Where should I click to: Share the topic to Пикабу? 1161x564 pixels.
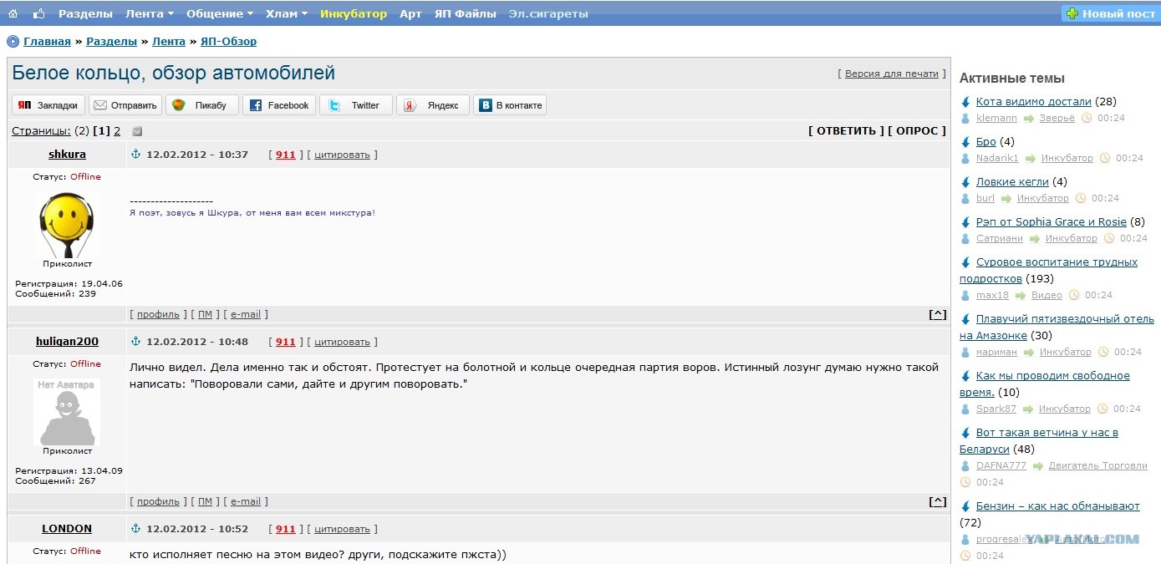pyautogui.click(x=201, y=105)
